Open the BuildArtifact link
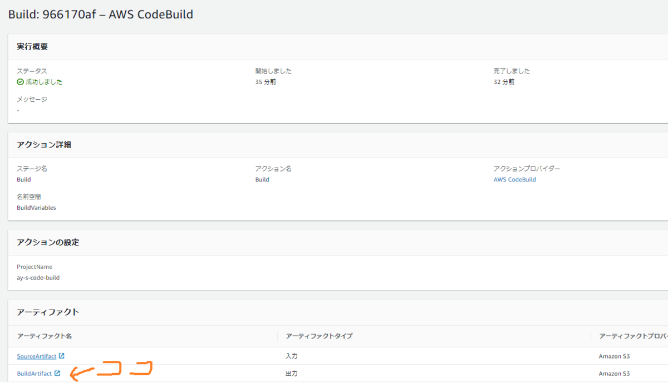The width and height of the screenshot is (668, 387). click(x=35, y=373)
